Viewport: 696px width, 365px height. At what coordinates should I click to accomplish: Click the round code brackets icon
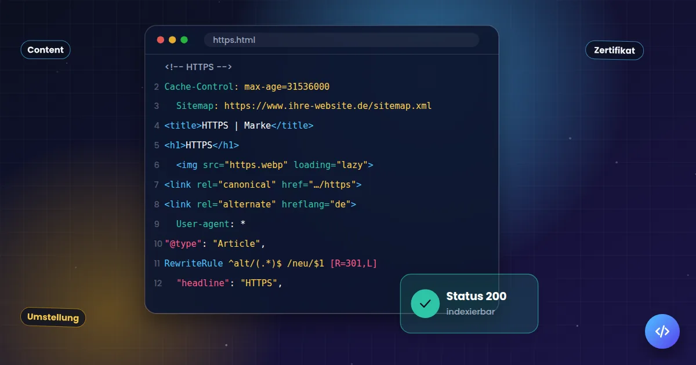(x=662, y=331)
